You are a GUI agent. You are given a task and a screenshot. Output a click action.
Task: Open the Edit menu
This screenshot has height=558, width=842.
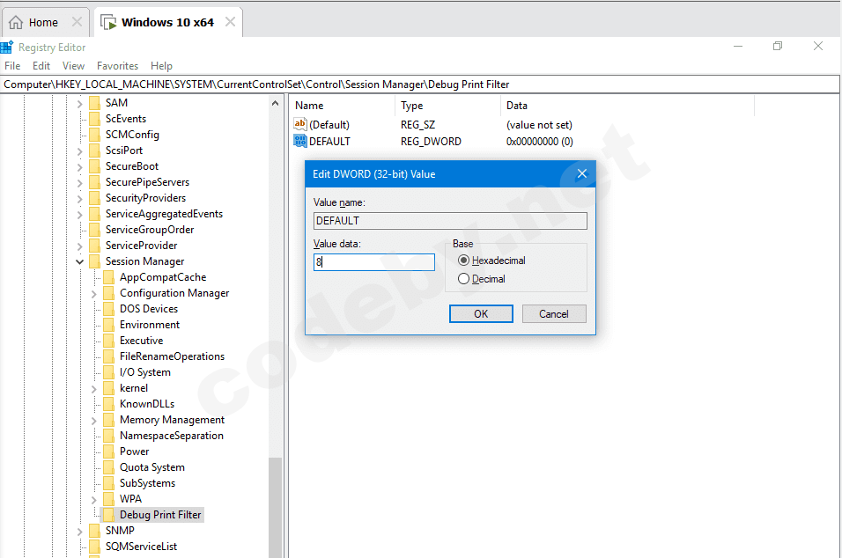point(41,66)
